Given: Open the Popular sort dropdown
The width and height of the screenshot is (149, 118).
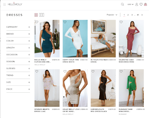Looking at the screenshot, I should click(x=112, y=15).
